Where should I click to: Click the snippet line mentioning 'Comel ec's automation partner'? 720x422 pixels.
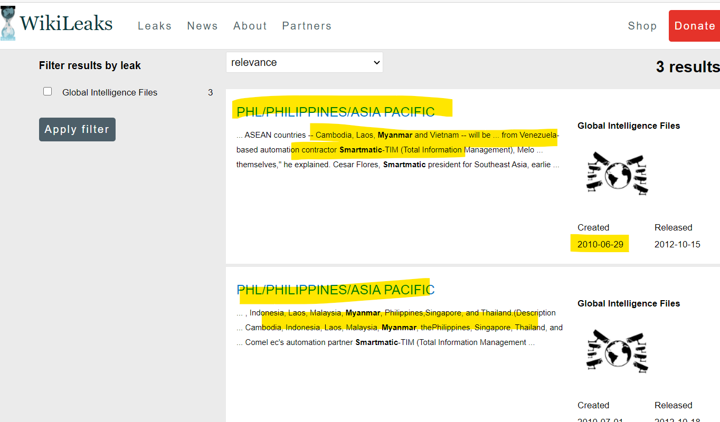386,342
